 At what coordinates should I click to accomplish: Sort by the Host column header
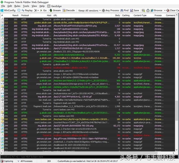click(x=41, y=15)
